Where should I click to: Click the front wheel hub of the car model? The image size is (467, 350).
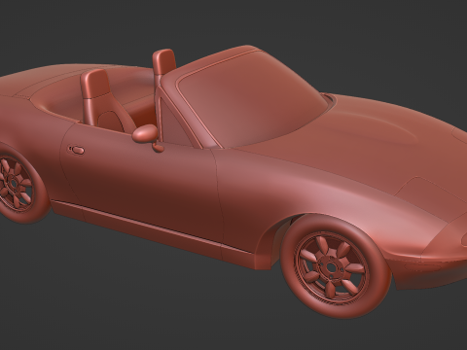coord(331,267)
